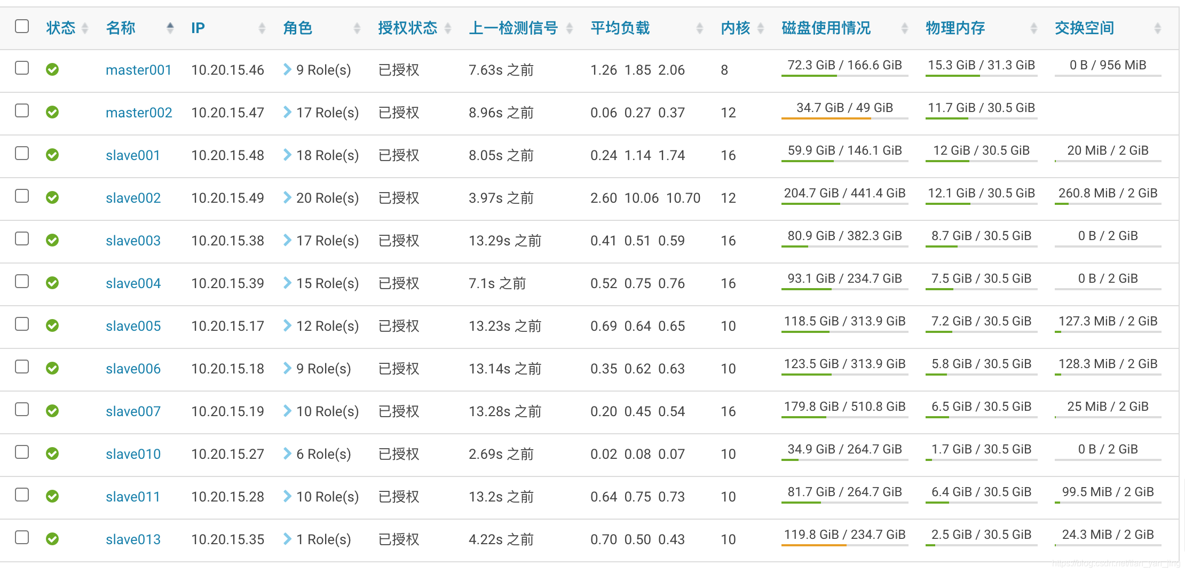
Task: Select the slave002 row checkbox
Action: point(22,196)
